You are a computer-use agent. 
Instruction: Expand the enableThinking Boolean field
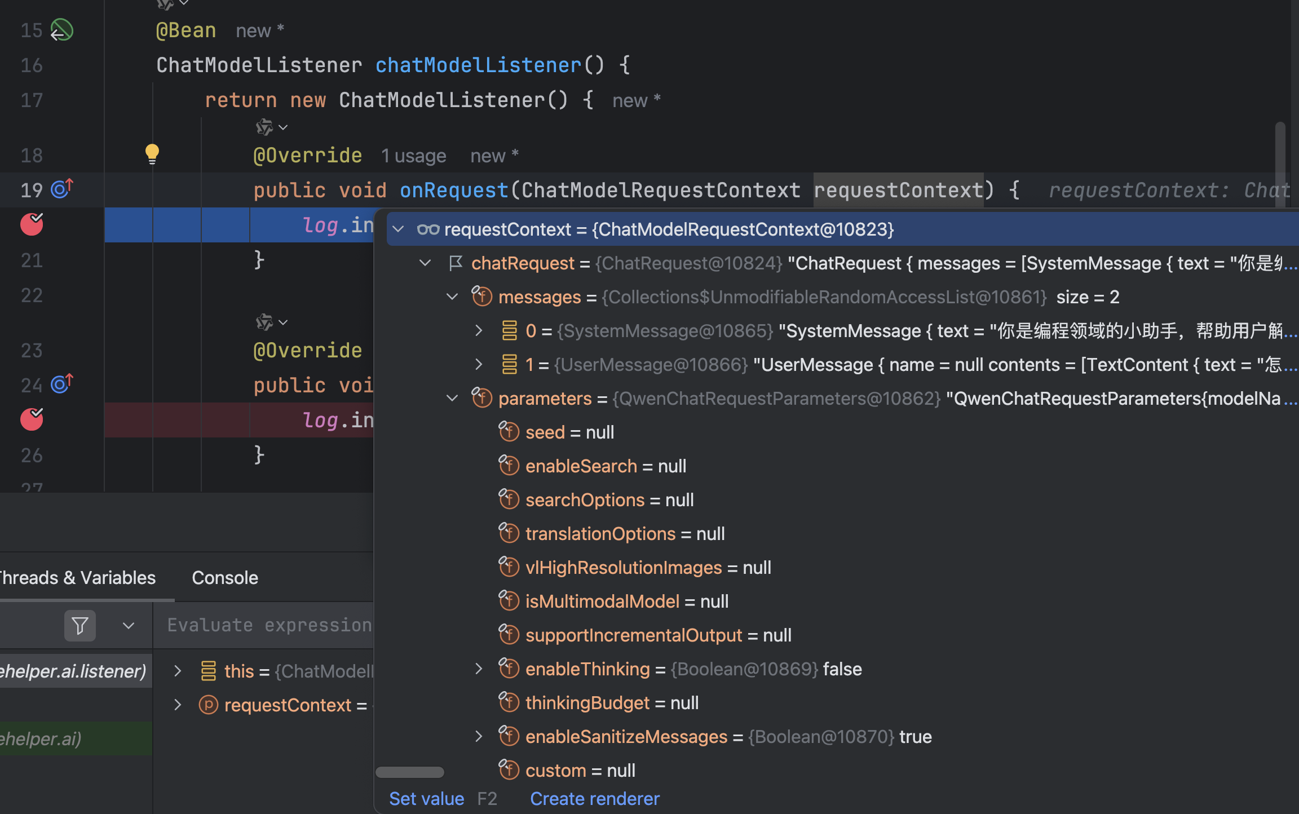[479, 669]
